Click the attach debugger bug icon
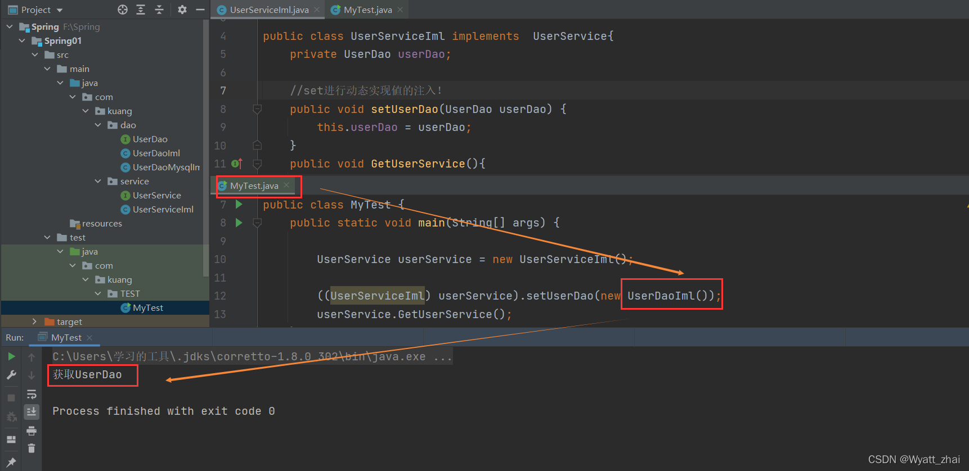This screenshot has height=471, width=969. [x=11, y=417]
